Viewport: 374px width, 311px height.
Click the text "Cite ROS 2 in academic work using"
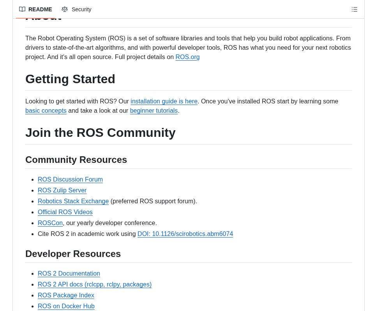[x=87, y=234]
